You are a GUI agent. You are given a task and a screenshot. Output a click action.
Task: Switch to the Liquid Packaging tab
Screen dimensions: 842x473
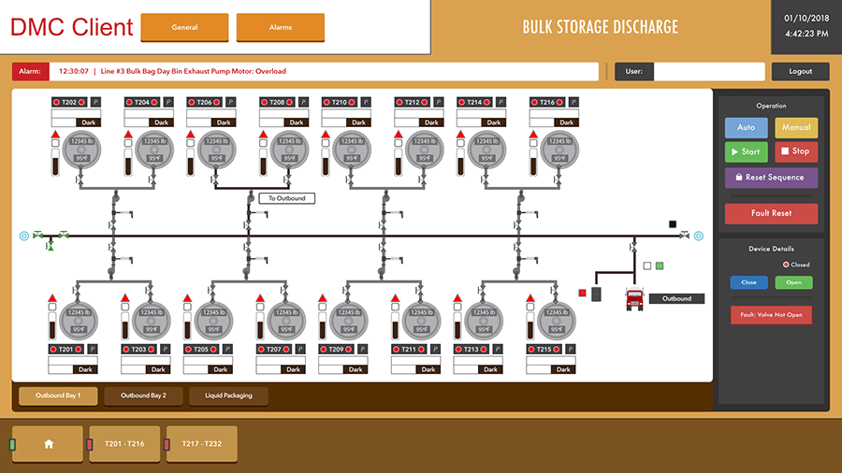tap(228, 395)
